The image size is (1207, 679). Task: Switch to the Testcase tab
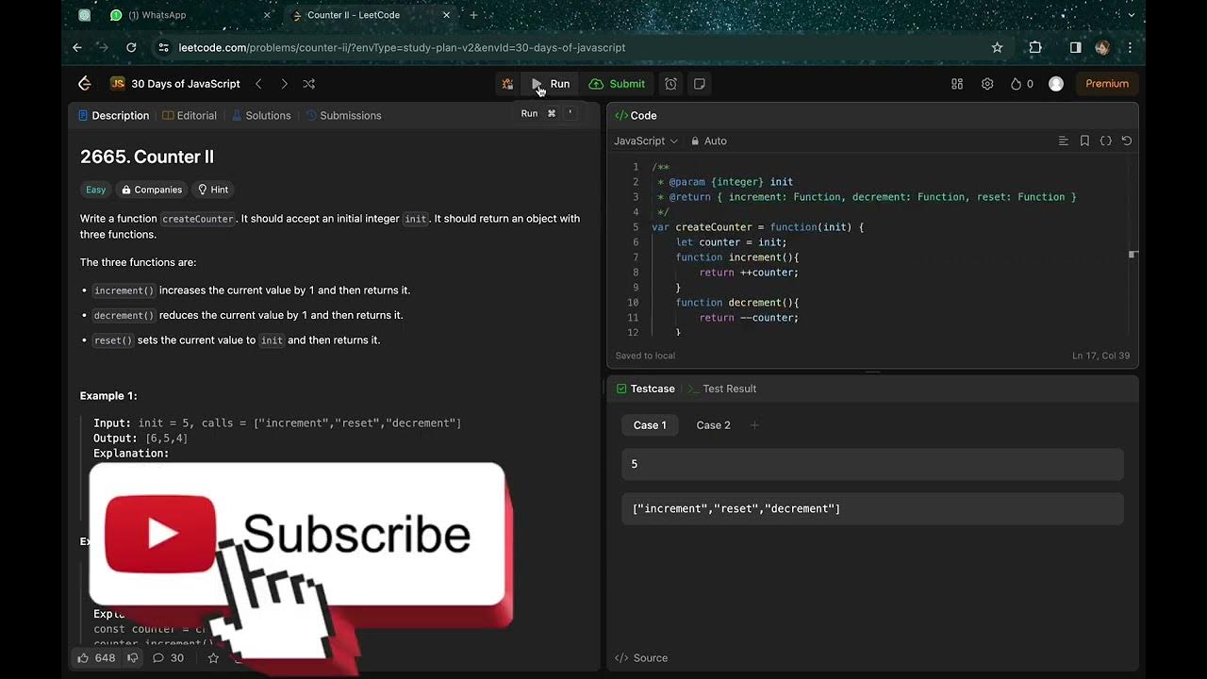[645, 389]
